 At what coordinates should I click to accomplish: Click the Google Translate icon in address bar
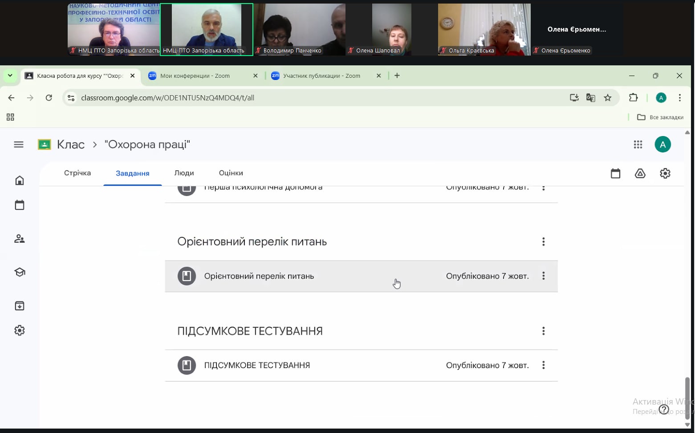pos(590,98)
